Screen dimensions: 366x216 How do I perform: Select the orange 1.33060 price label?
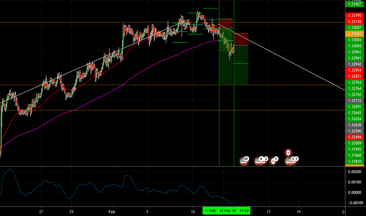click(x=355, y=34)
